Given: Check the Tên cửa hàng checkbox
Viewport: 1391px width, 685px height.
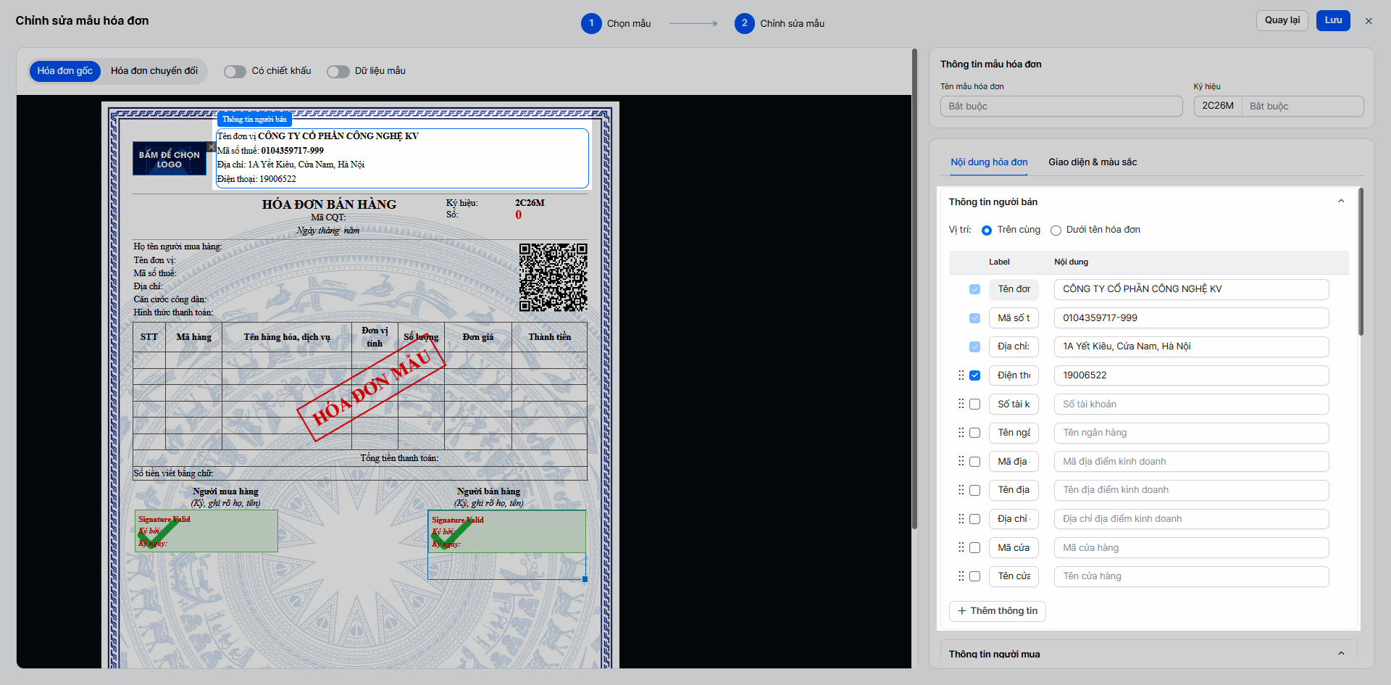Looking at the screenshot, I should point(975,576).
